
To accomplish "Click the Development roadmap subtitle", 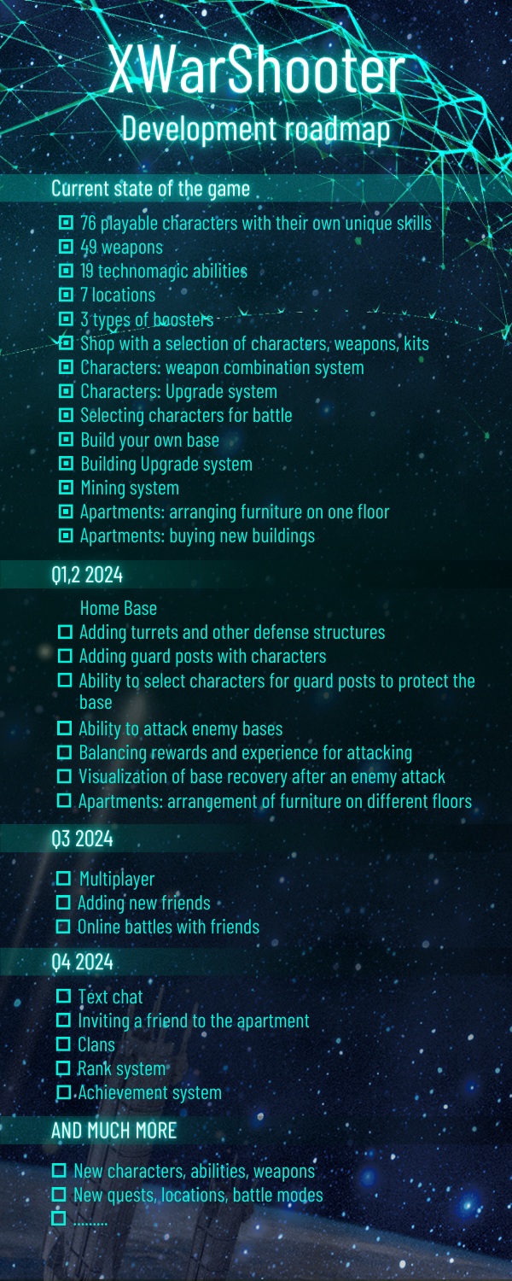I will 256,129.
